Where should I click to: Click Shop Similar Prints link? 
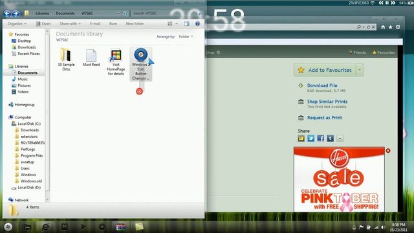coord(327,102)
